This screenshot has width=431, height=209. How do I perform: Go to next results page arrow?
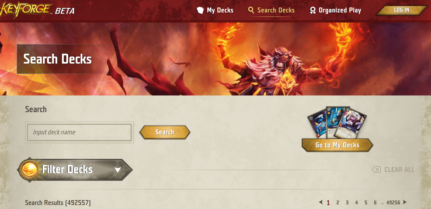[405, 202]
